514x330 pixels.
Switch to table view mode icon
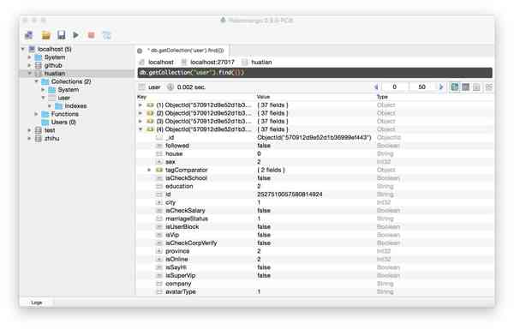465,87
